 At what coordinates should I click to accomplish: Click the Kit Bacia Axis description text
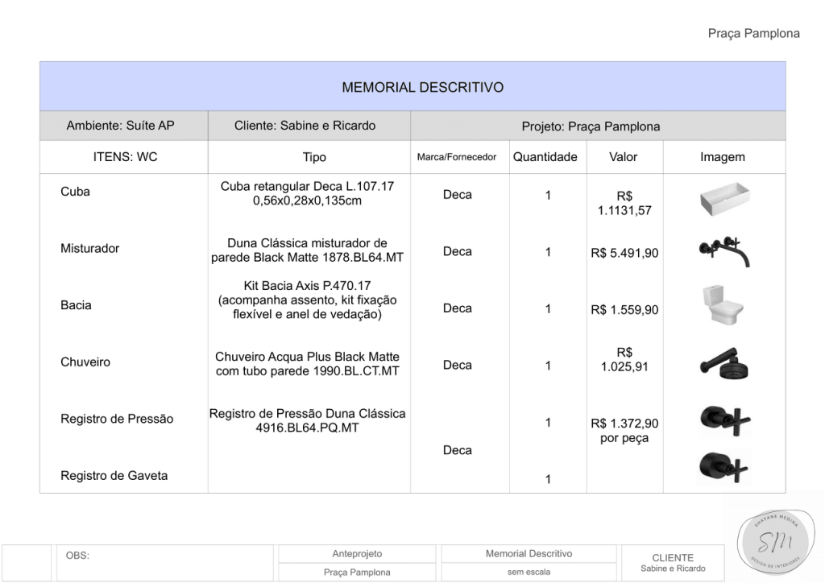[307, 300]
